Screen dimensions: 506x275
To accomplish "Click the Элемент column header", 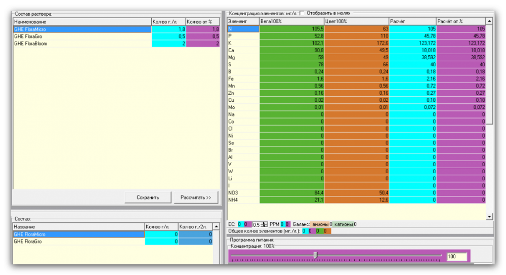I will pos(243,21).
